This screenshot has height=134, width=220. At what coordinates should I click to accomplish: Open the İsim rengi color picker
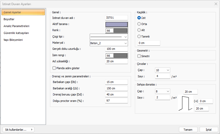[120, 56]
